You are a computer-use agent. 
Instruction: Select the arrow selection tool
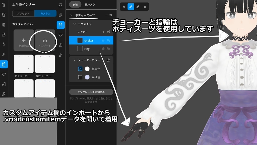[124, 7]
